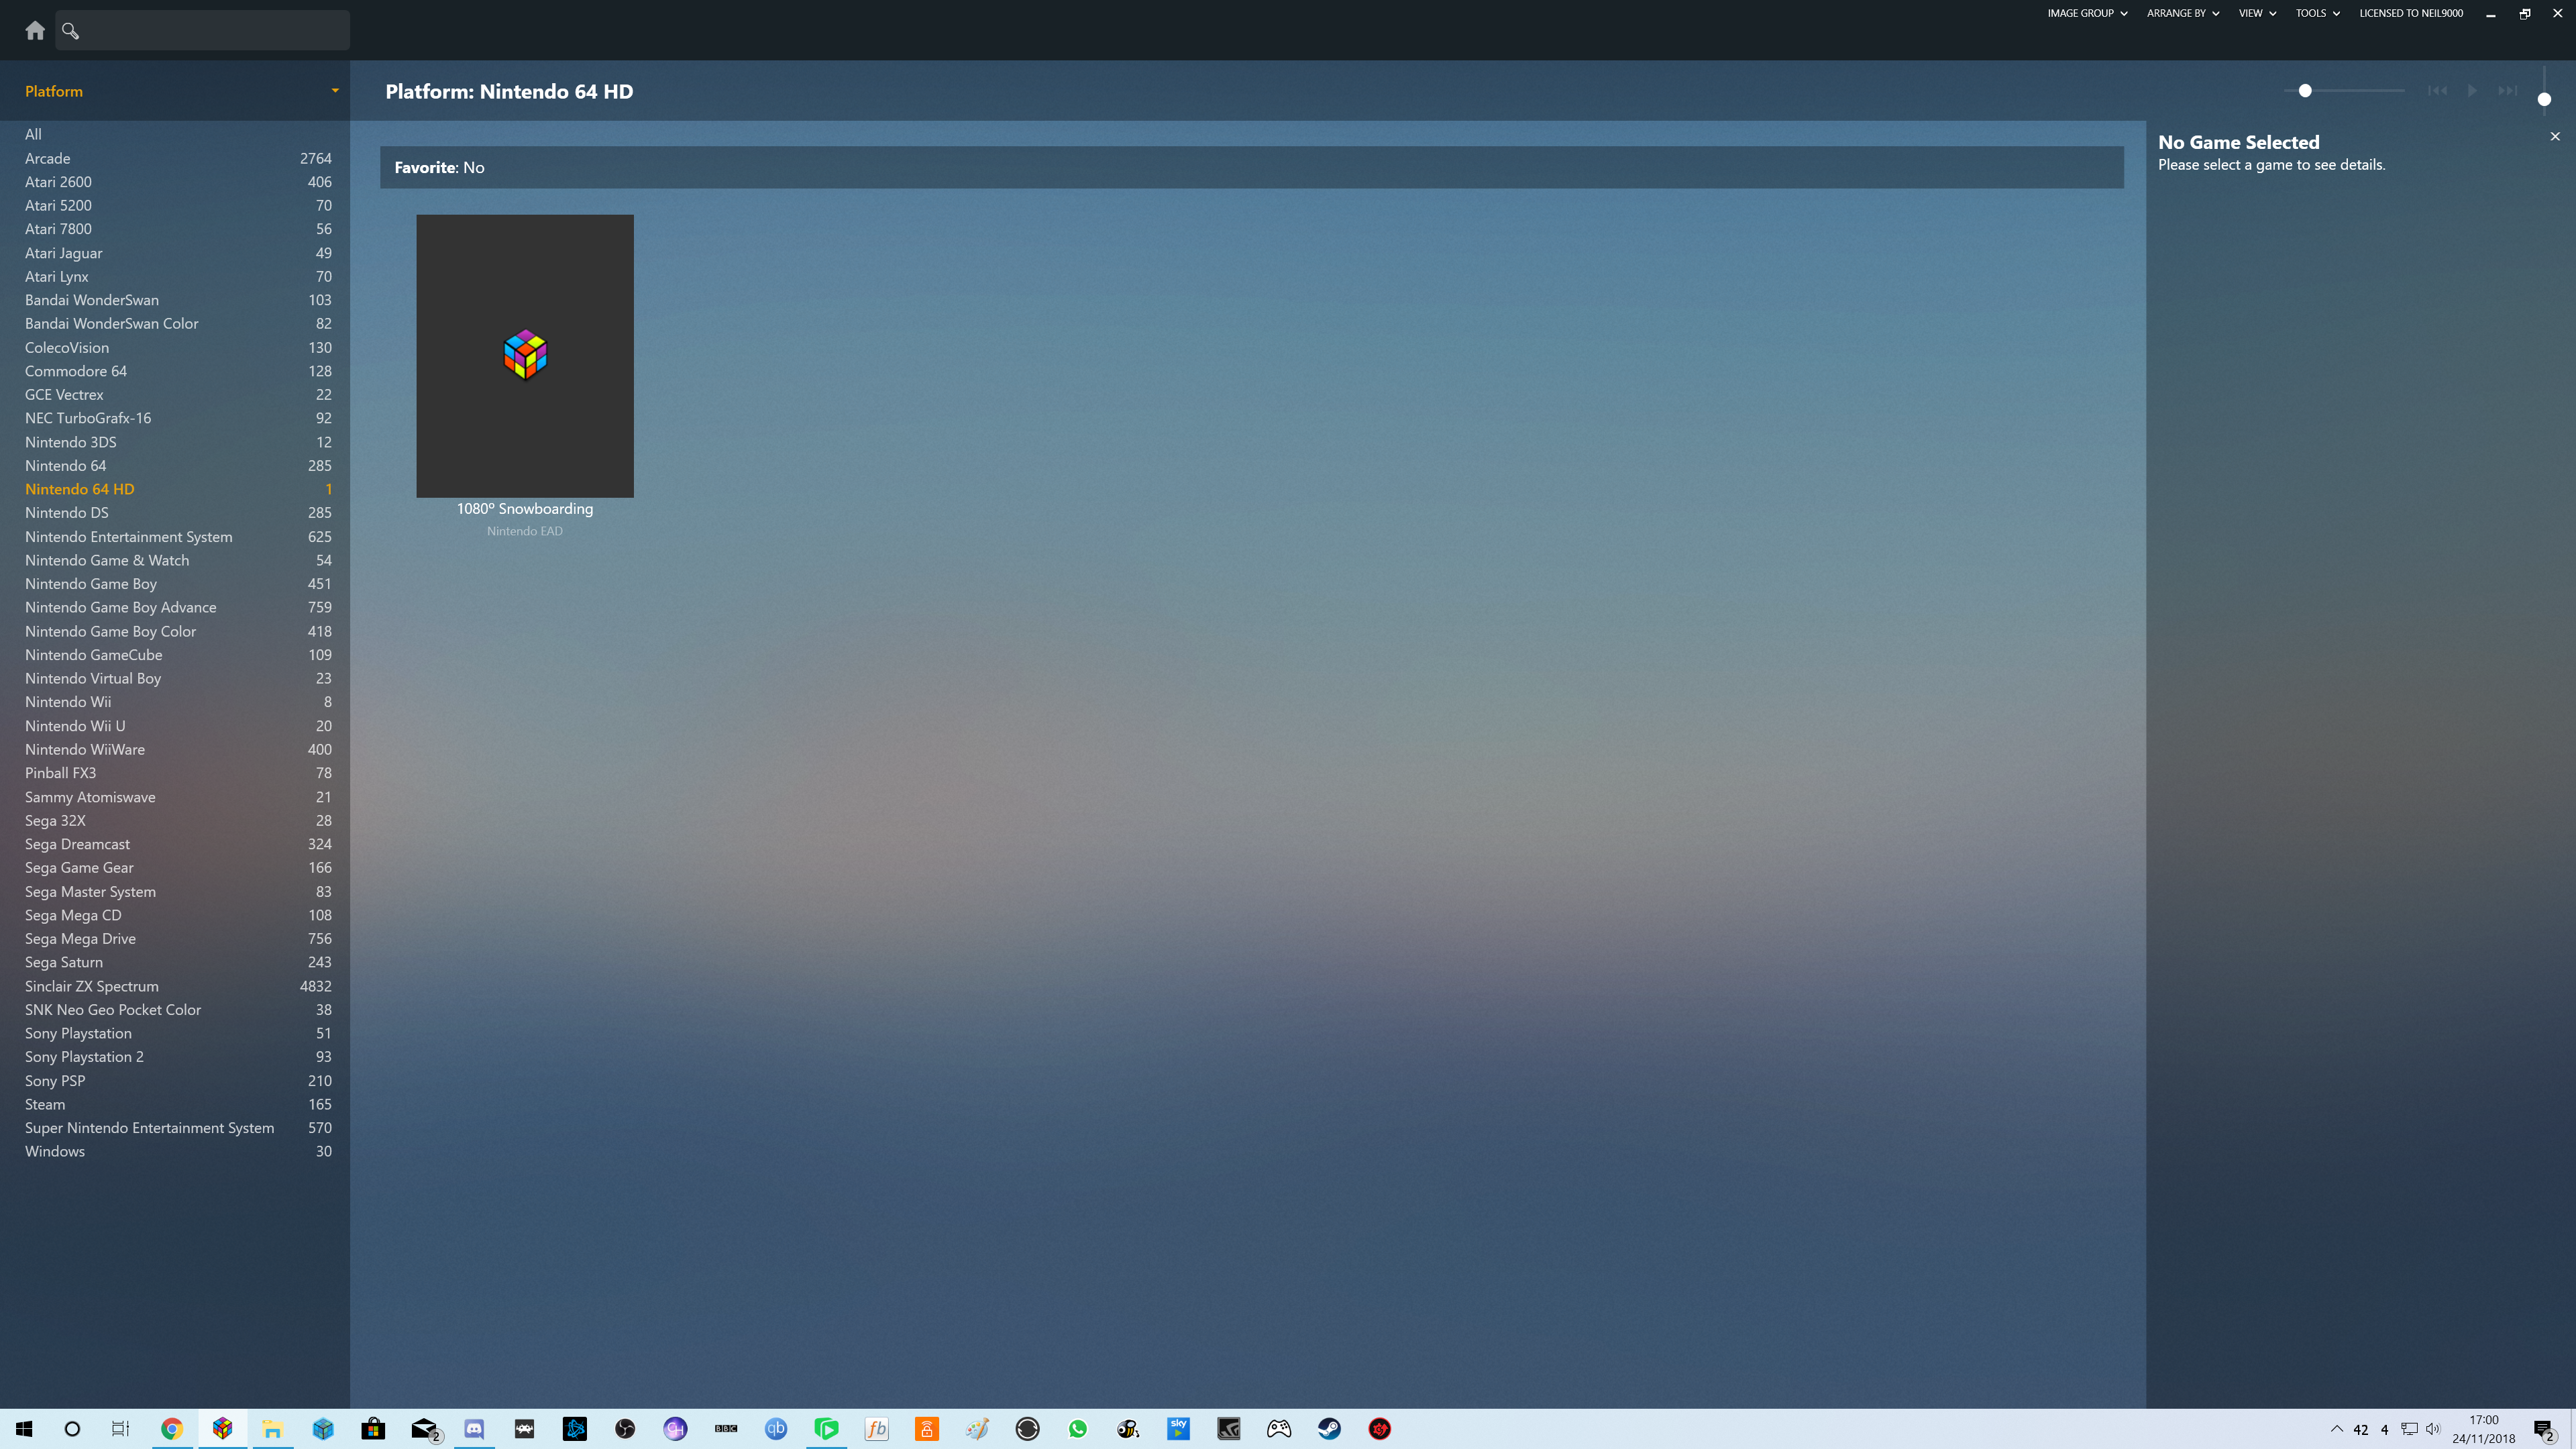Click the Nintendo EAD developer text
Viewport: 2576px width, 1449px height.
(x=525, y=531)
